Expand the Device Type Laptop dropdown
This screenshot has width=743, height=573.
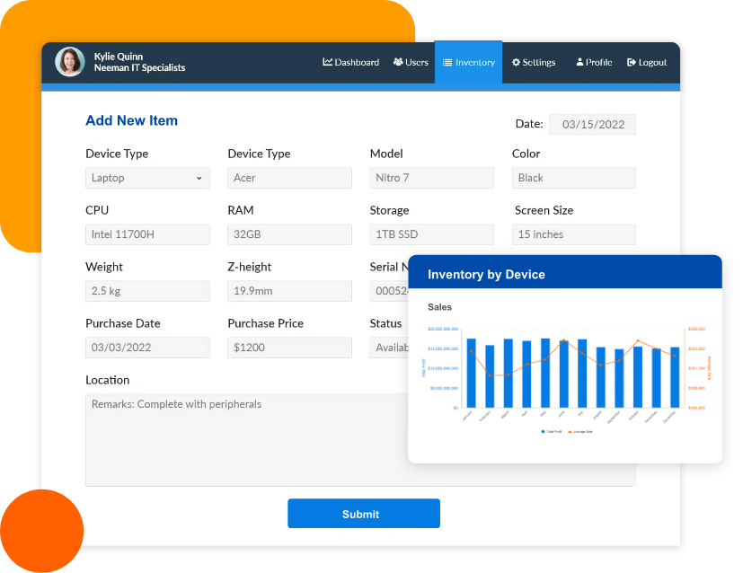(x=147, y=178)
